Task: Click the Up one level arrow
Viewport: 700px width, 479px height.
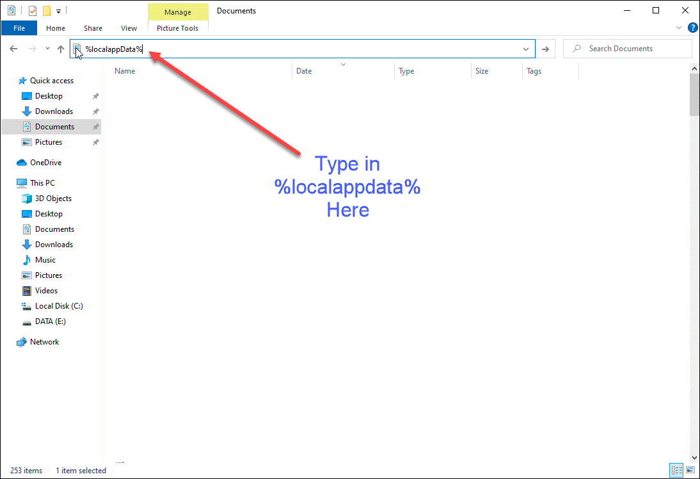Action: [x=61, y=49]
